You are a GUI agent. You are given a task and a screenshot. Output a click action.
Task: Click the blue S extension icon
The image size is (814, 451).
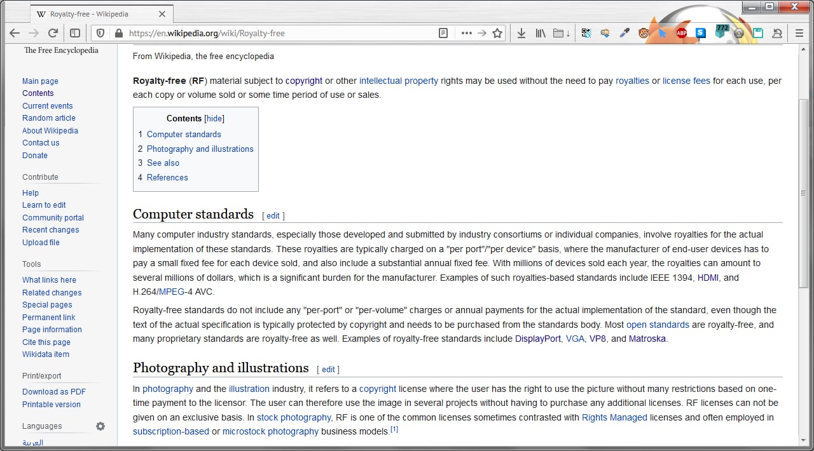point(701,33)
